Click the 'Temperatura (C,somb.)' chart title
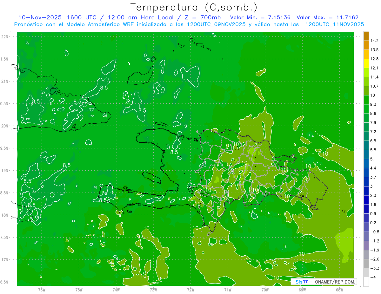Viewport: 381px width, 294px height. (x=194, y=7)
